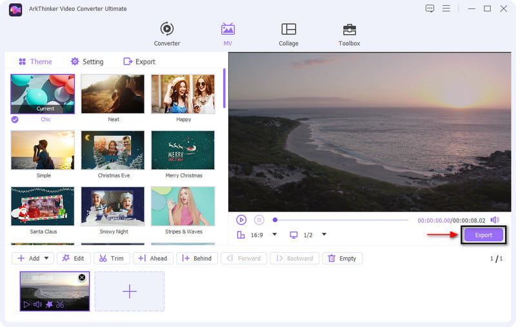The height and width of the screenshot is (327, 516).
Task: Open the Toolbox module
Action: pos(349,34)
